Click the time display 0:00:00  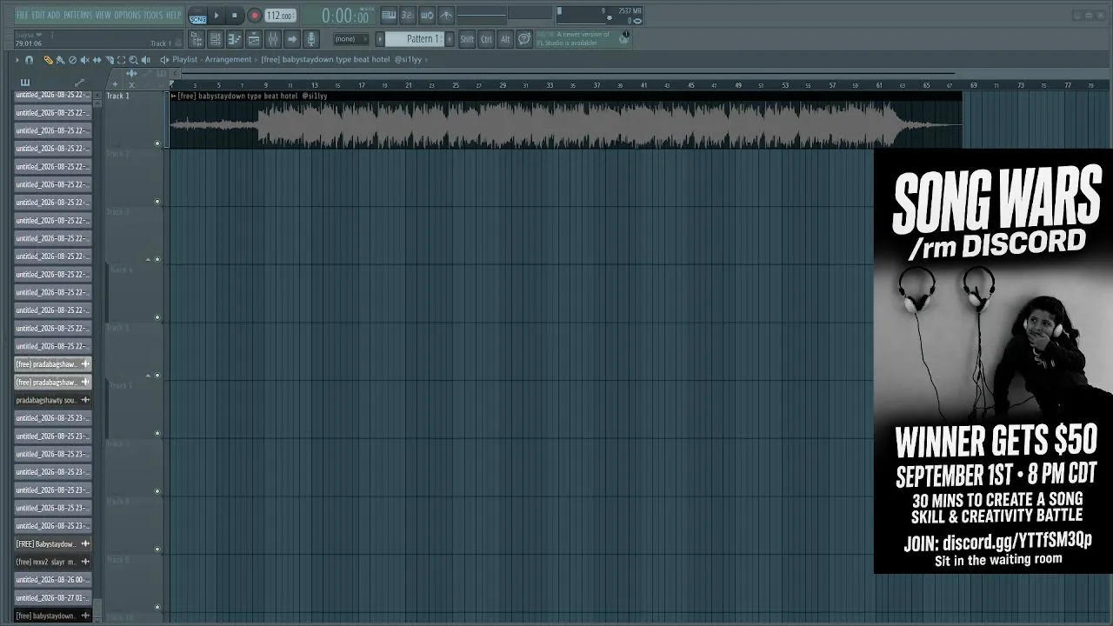click(345, 16)
